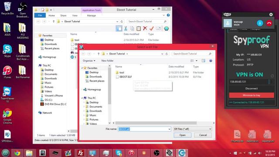Image resolution: width=279 pixels, height=157 pixels.
Task: Open the PS3 MODDING desktop folder
Action: [x=23, y=31]
